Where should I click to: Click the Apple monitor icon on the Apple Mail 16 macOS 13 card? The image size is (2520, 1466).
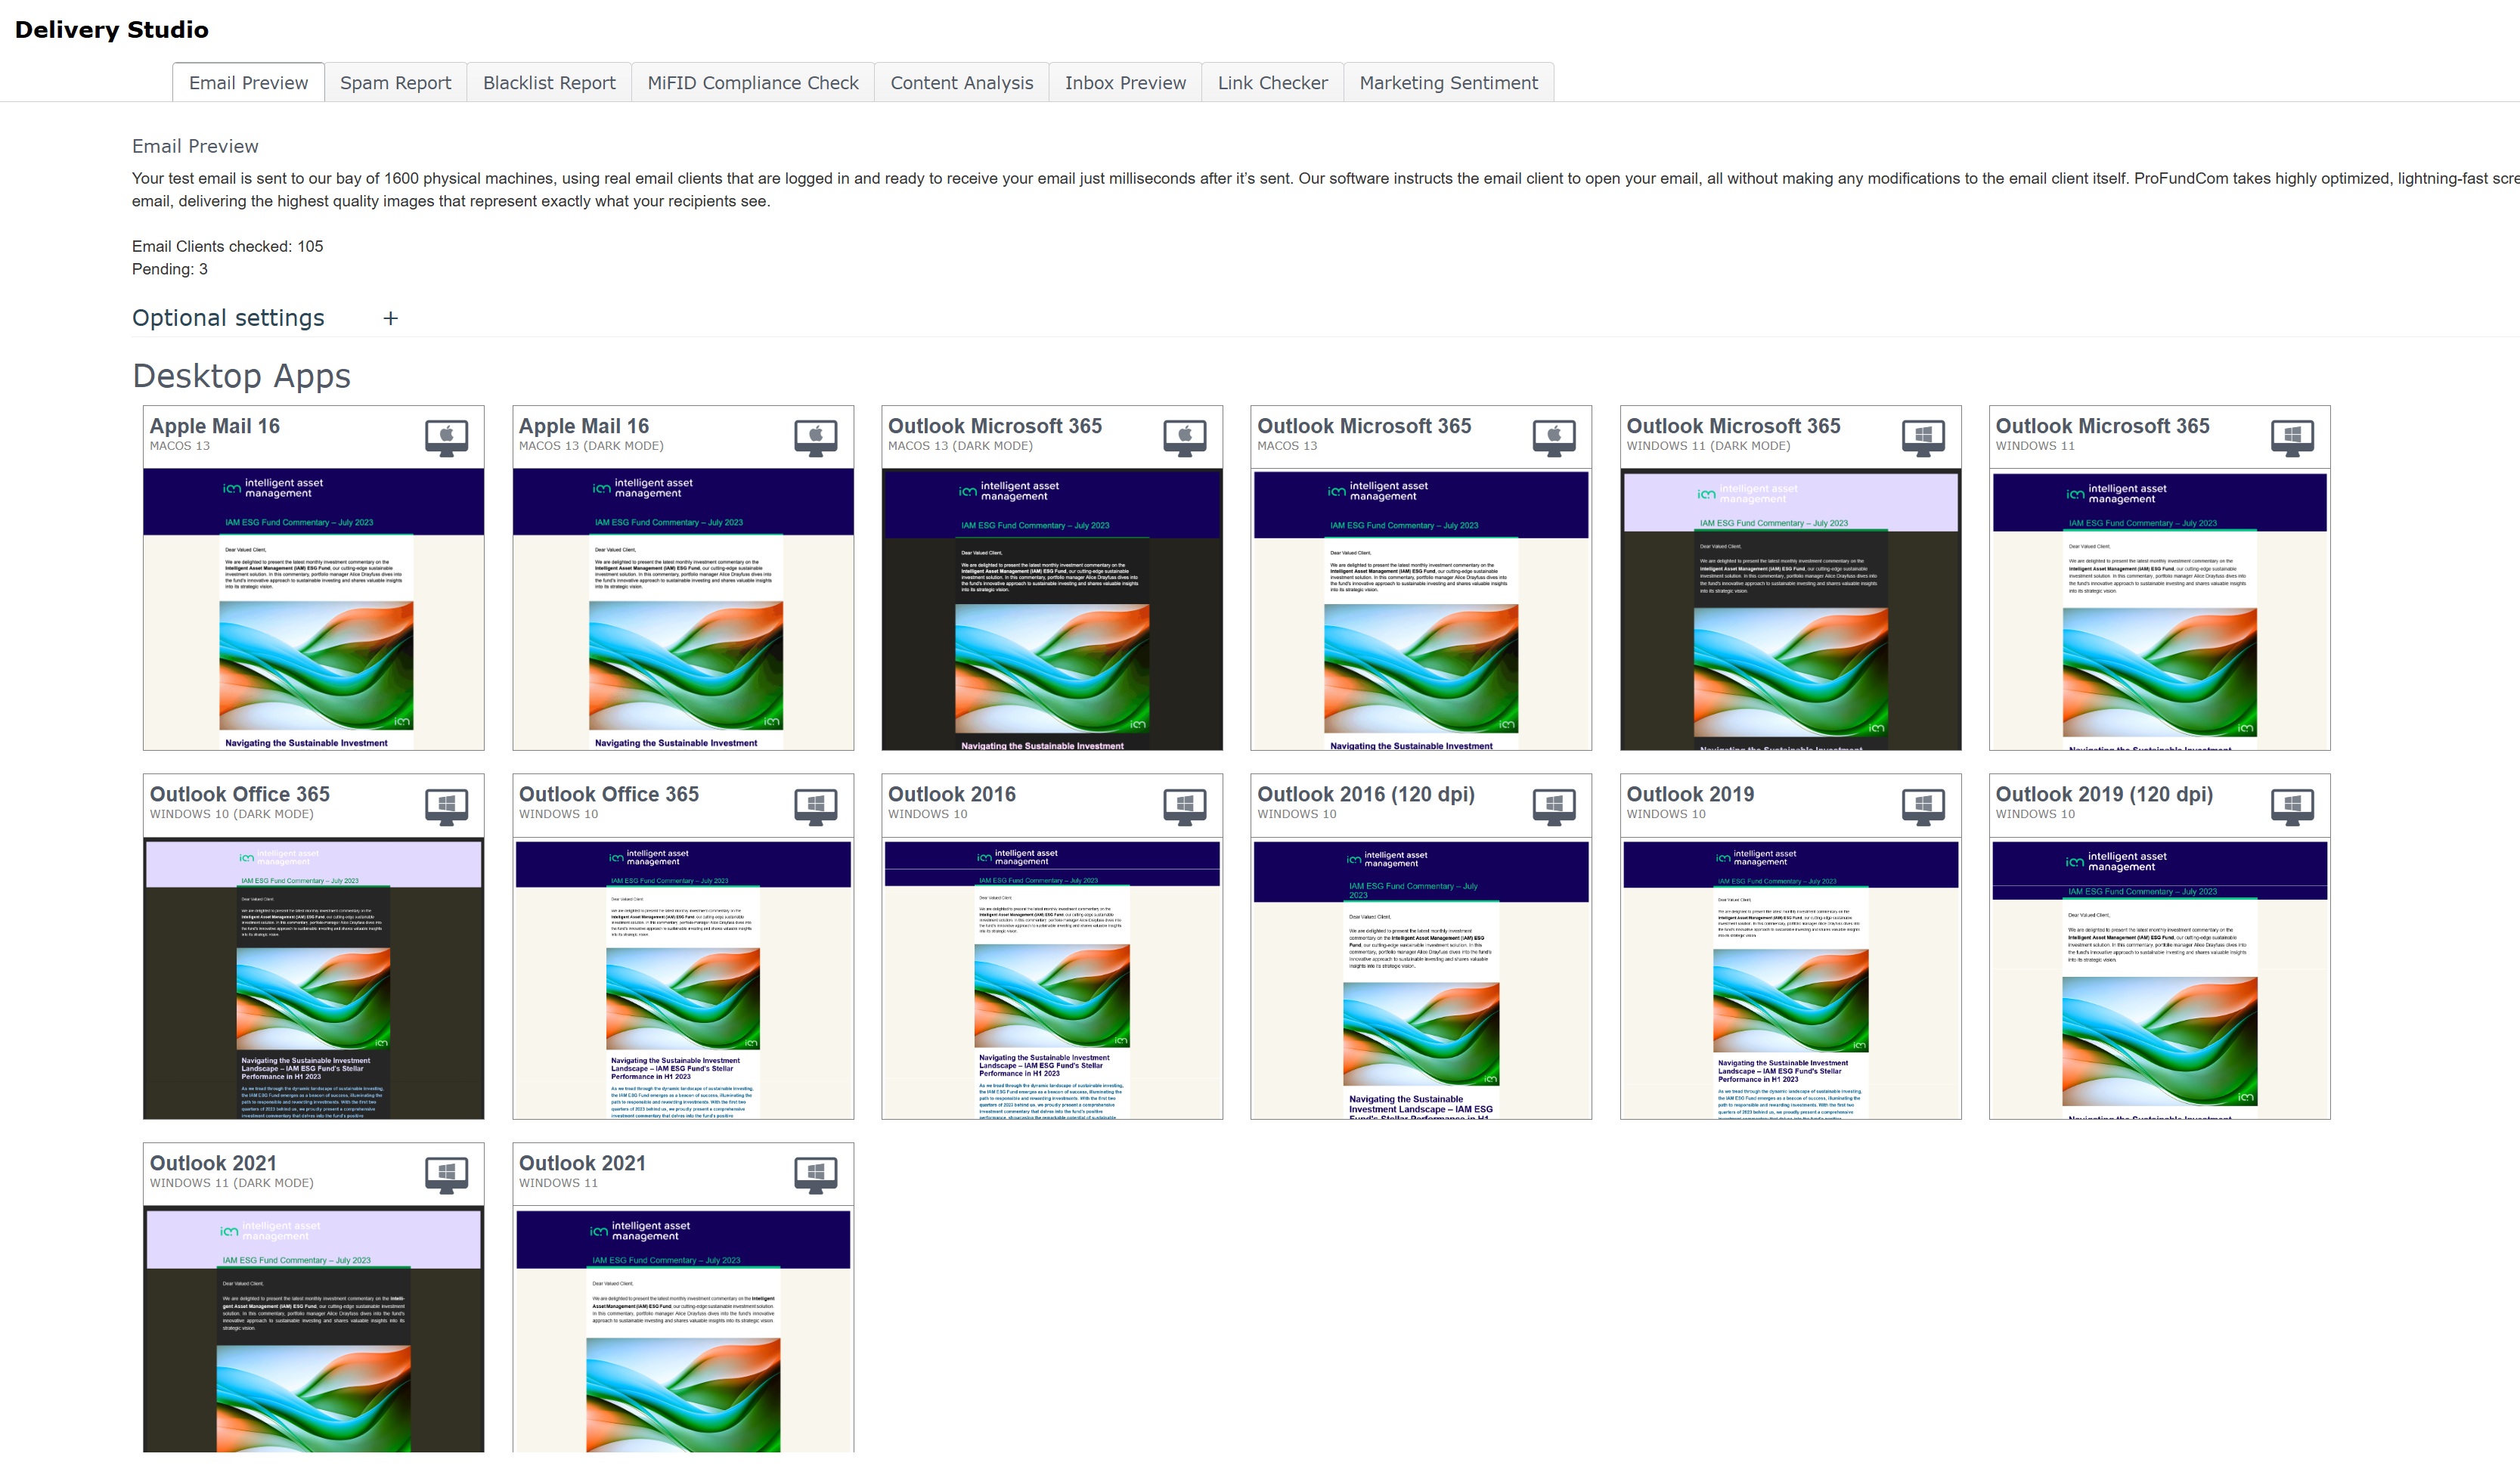[446, 437]
